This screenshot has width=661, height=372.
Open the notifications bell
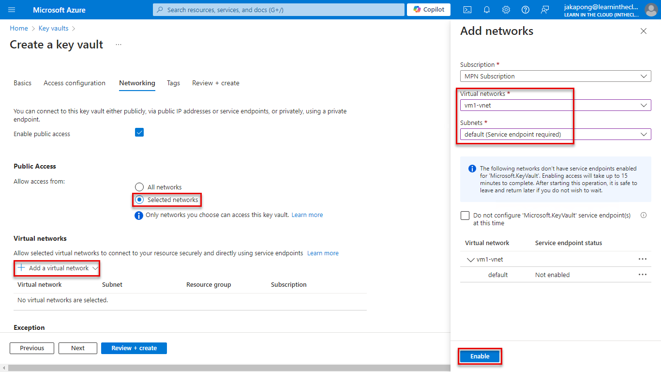(487, 10)
